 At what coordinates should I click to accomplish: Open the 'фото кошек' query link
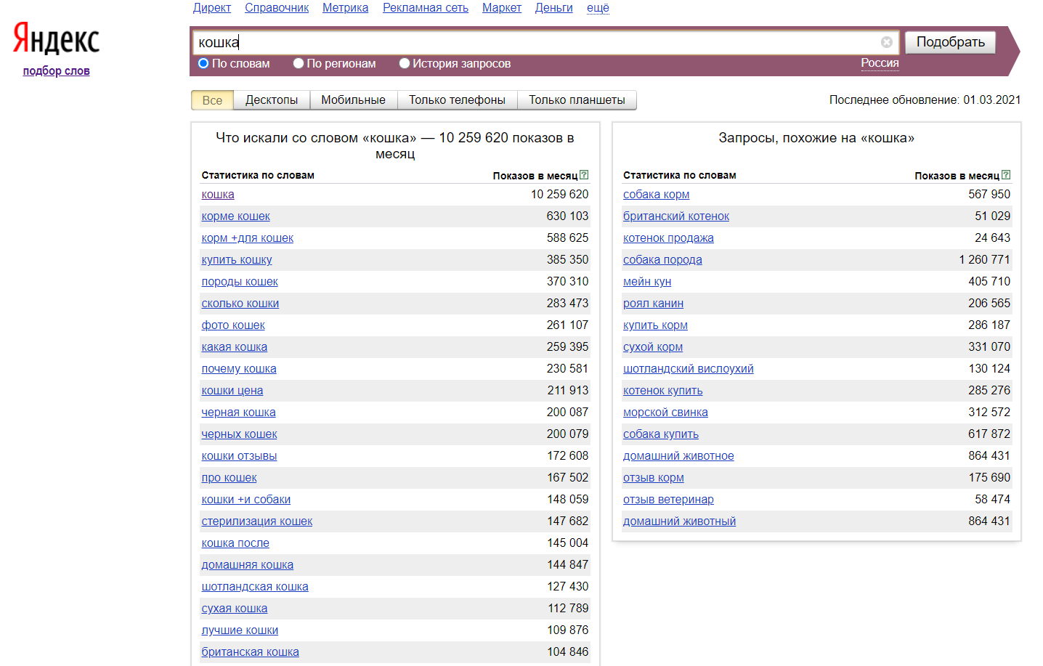pos(233,325)
